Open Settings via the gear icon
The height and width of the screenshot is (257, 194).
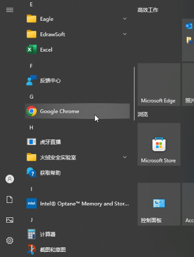coord(10,241)
